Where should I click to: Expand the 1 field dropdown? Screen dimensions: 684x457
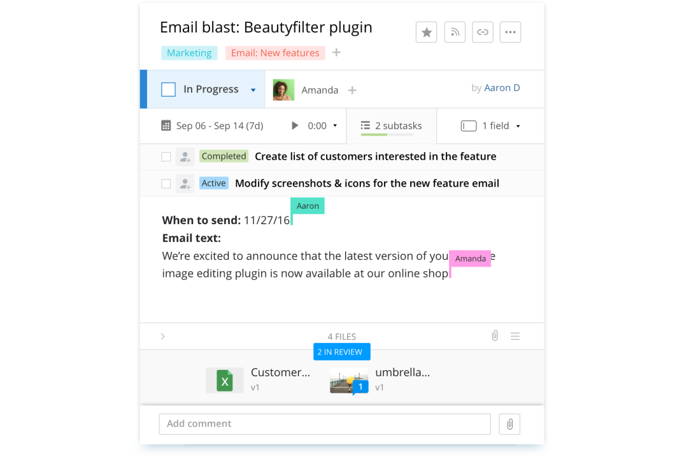click(517, 126)
